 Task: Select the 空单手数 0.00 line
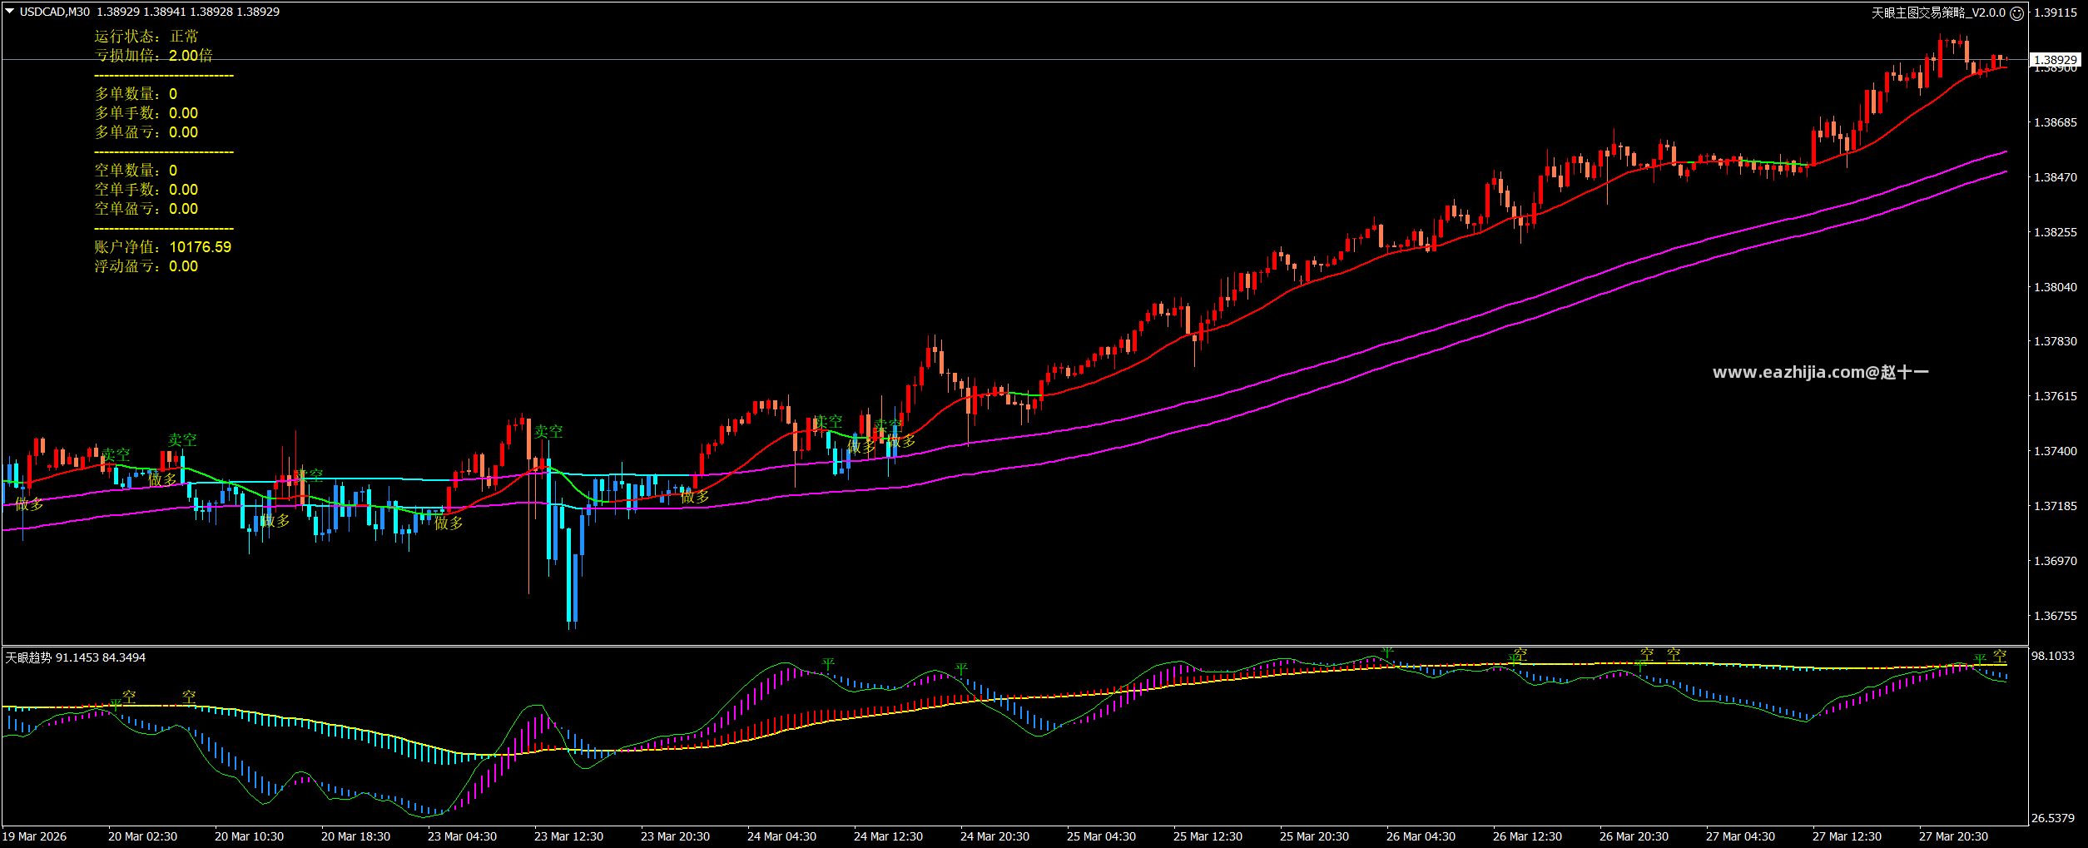146,190
